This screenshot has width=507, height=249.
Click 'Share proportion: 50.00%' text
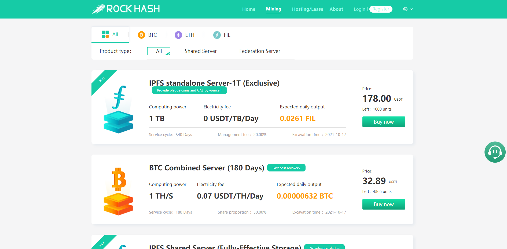[x=242, y=212]
